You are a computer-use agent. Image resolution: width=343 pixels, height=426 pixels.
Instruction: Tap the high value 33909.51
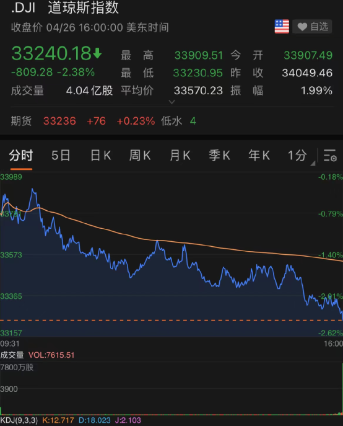tap(198, 55)
